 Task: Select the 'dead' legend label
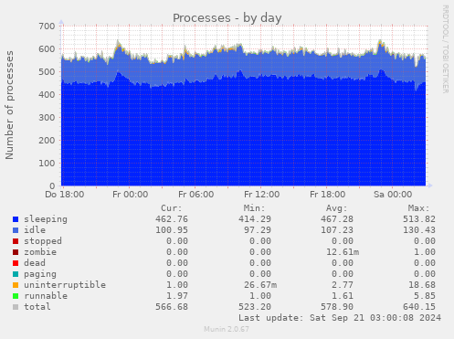click(x=35, y=263)
